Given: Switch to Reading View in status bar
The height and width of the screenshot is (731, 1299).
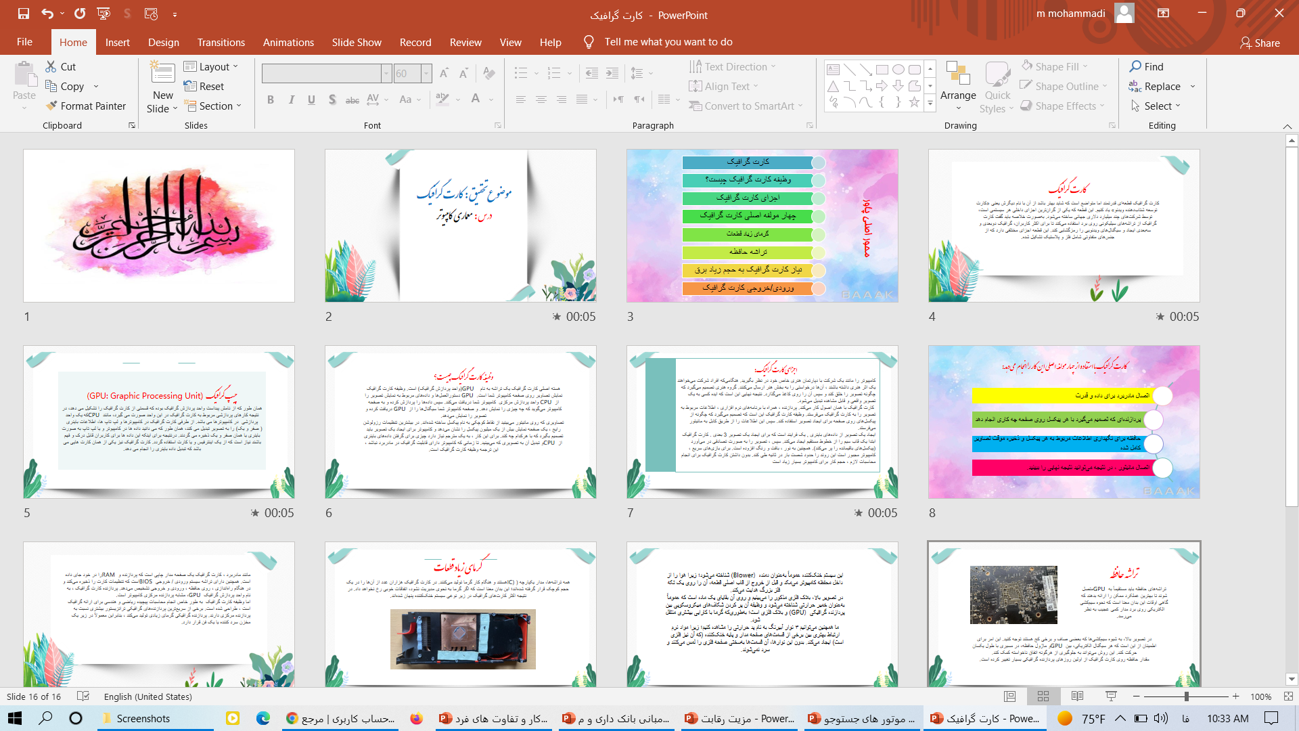Looking at the screenshot, I should click(1078, 696).
